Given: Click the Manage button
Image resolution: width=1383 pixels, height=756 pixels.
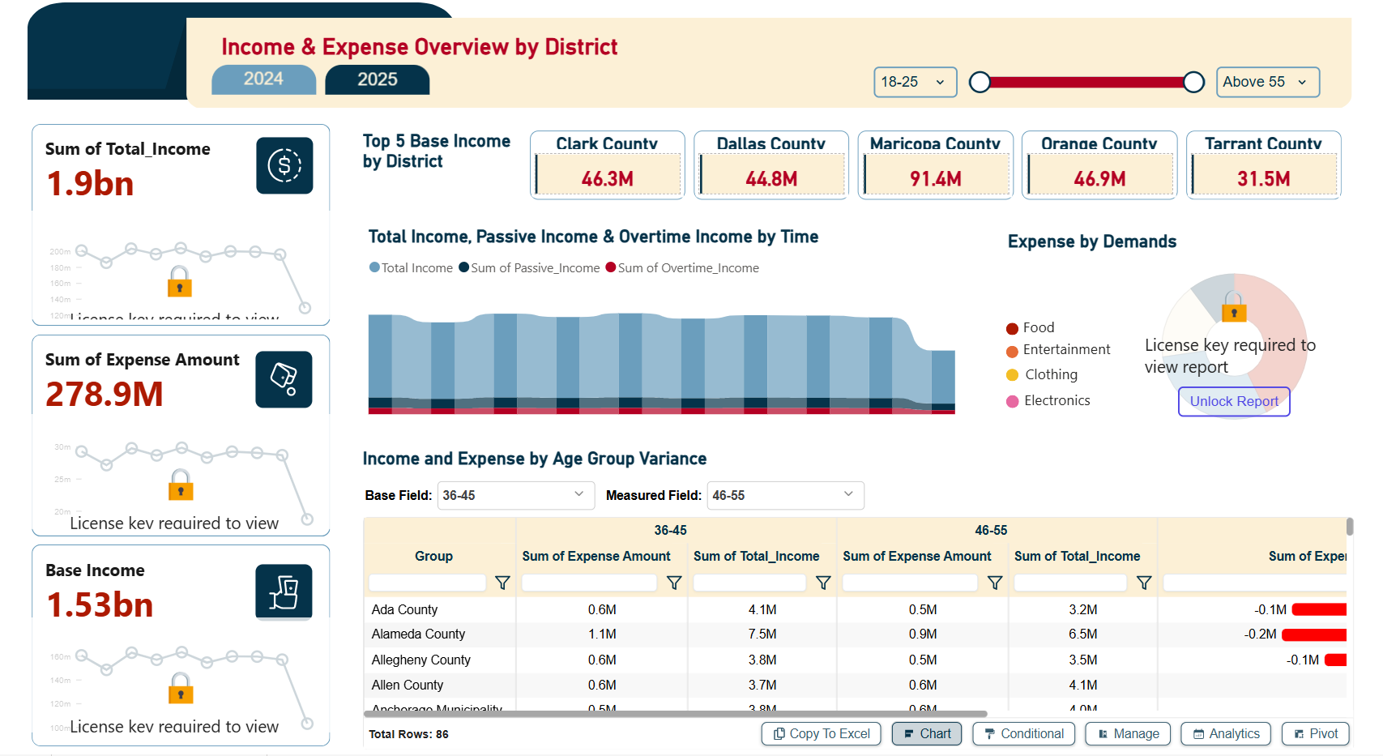Looking at the screenshot, I should (1129, 733).
